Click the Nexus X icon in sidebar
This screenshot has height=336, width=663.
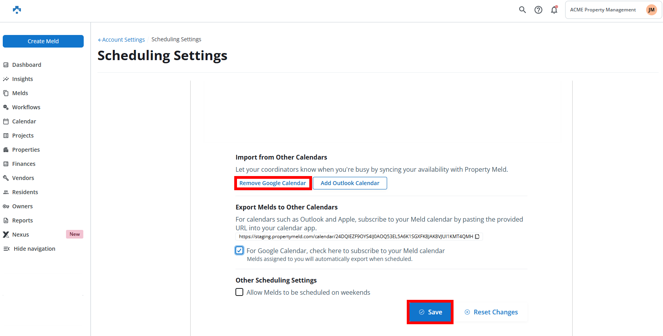(6, 235)
